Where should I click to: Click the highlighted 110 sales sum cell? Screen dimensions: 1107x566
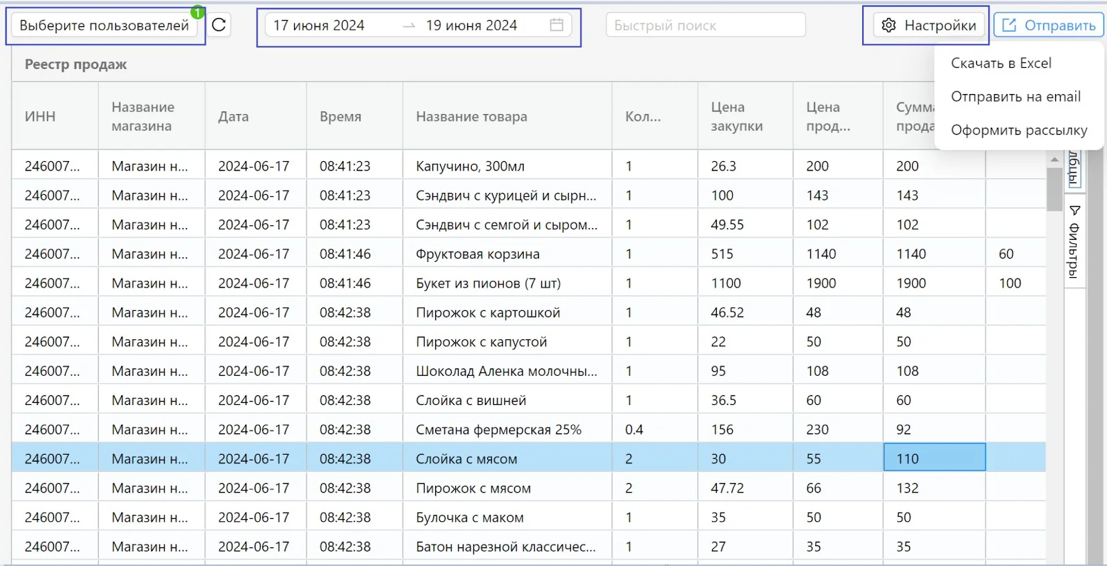[934, 459]
